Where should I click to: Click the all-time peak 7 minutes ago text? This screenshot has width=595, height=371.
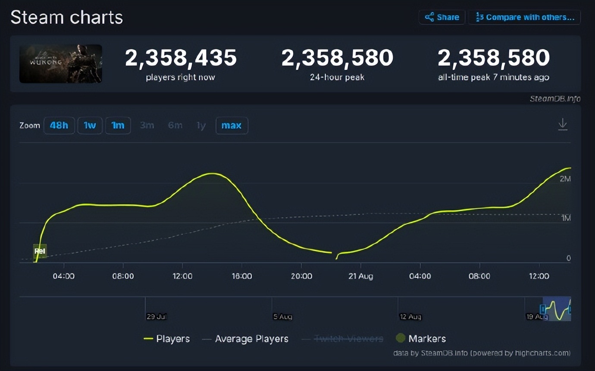pos(494,78)
